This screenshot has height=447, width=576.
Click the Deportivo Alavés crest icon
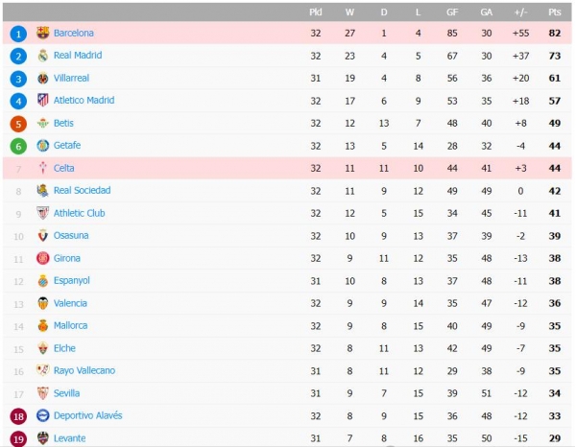point(42,416)
